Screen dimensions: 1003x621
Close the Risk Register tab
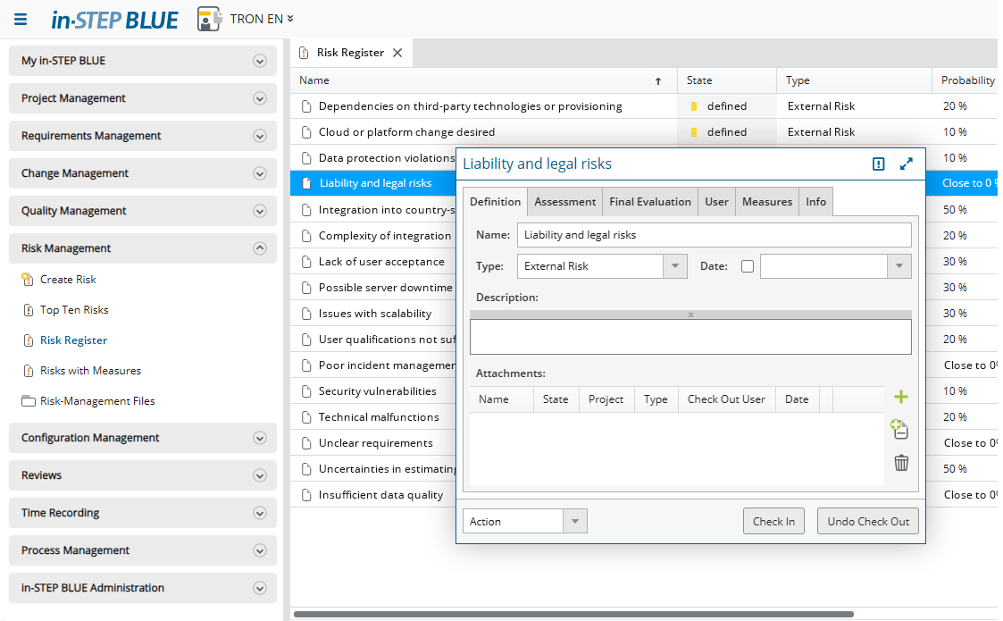(397, 53)
